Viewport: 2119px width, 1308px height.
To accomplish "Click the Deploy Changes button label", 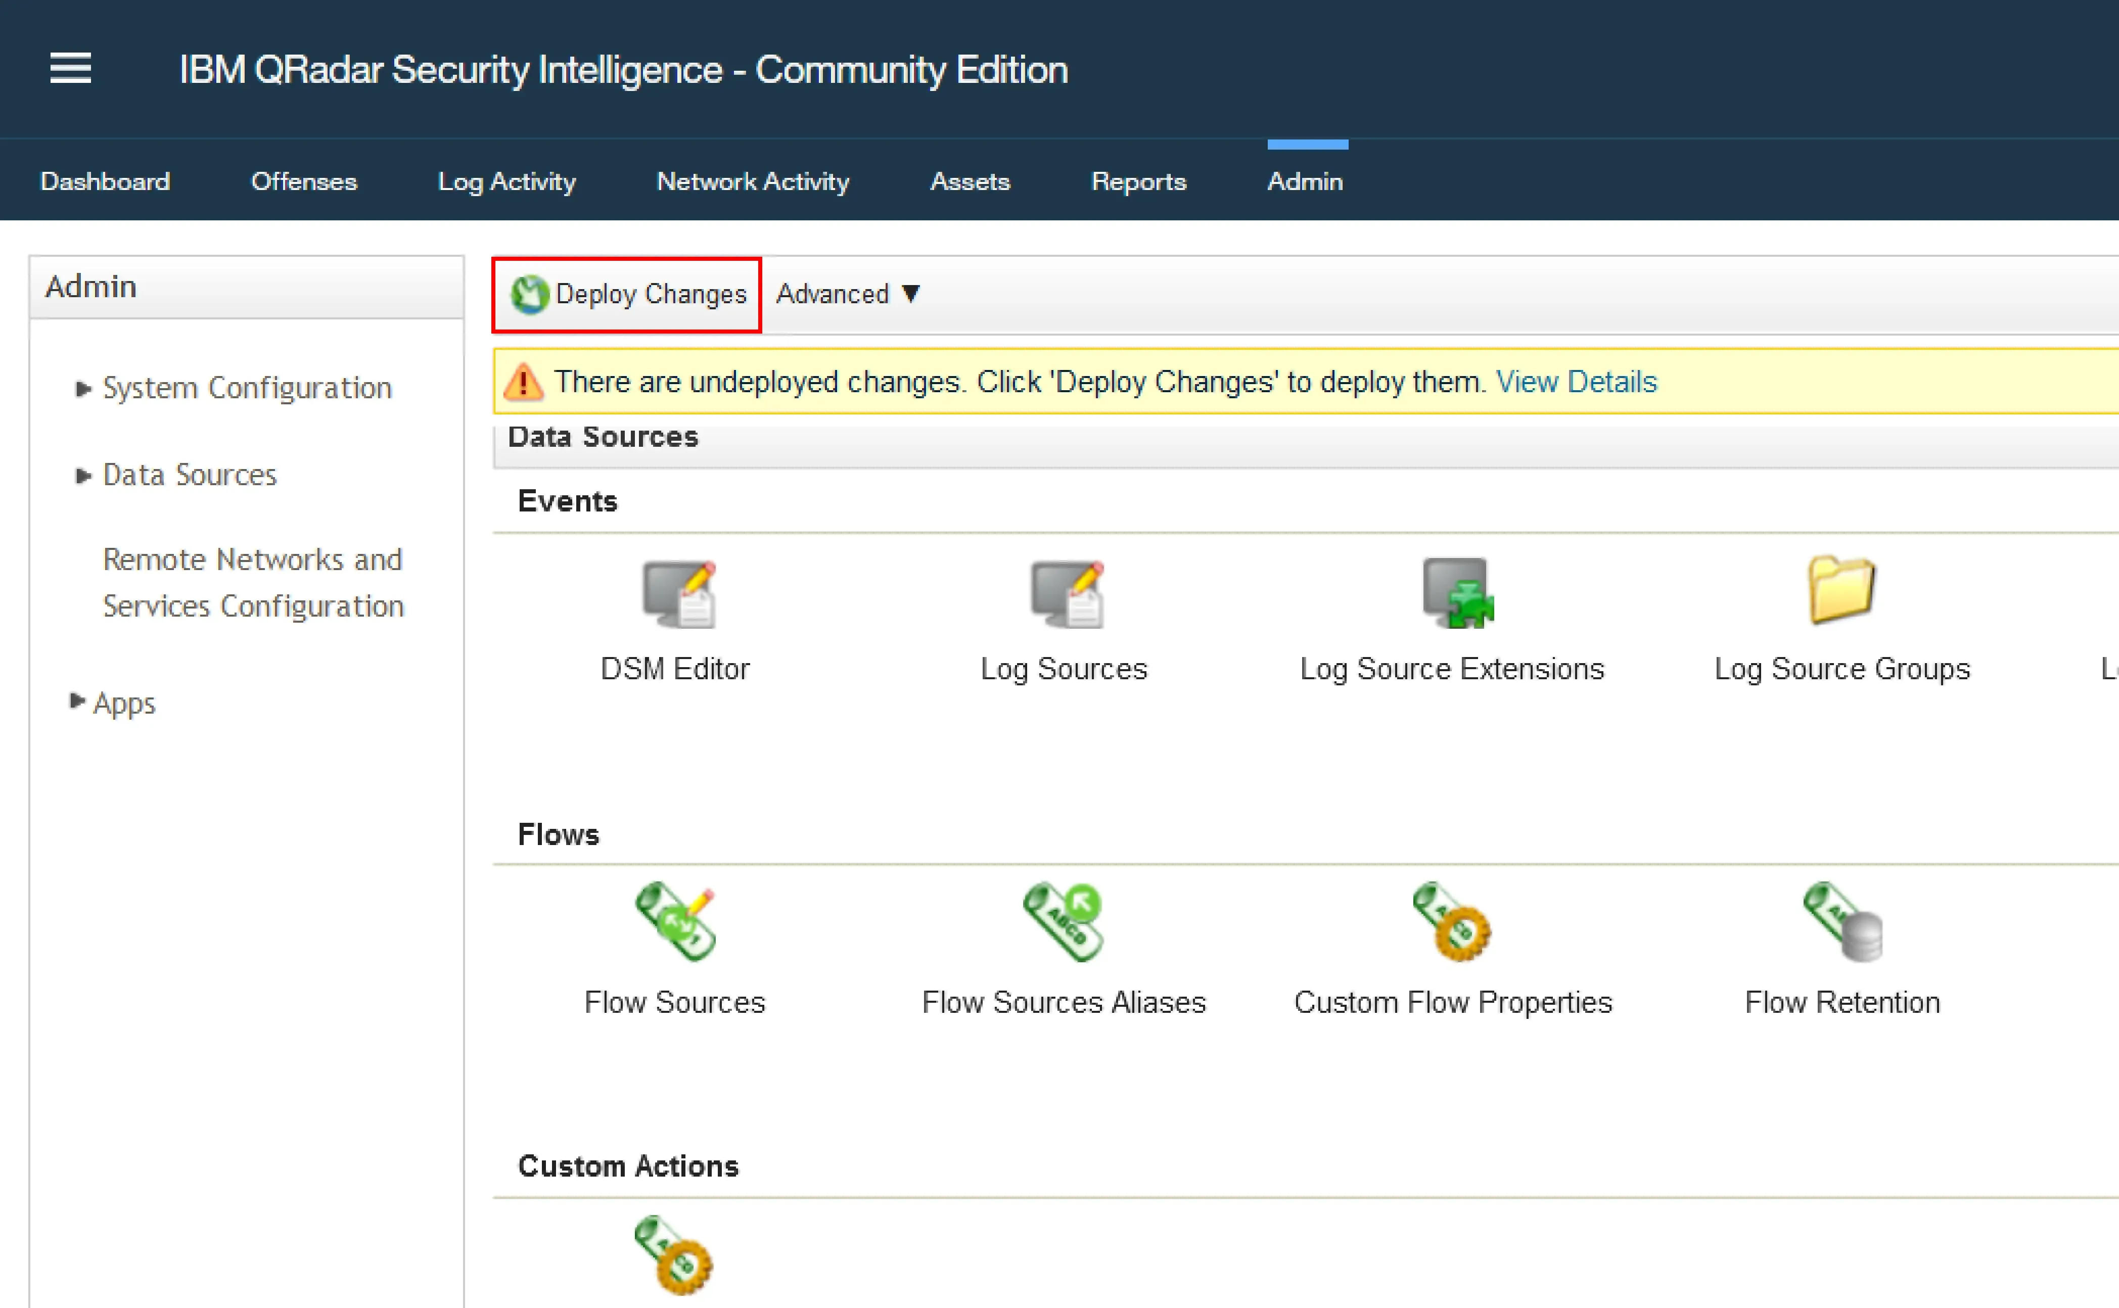I will point(651,294).
